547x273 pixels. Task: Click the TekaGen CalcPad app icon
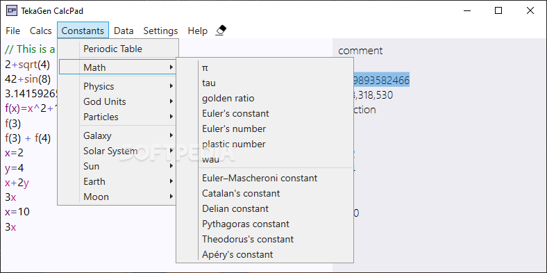[12, 11]
